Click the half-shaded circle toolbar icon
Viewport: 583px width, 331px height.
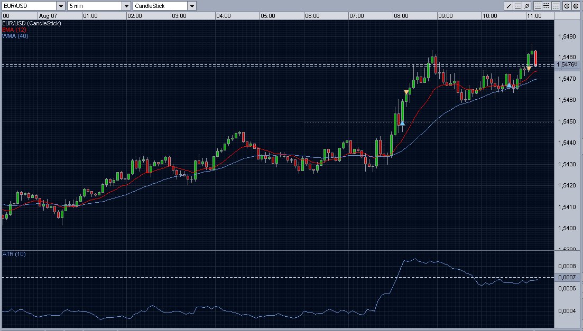(x=566, y=6)
